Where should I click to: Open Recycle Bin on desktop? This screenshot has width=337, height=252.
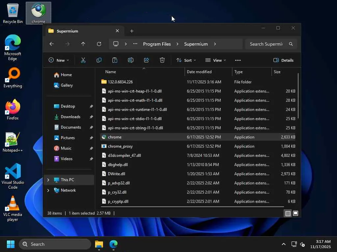[13, 13]
